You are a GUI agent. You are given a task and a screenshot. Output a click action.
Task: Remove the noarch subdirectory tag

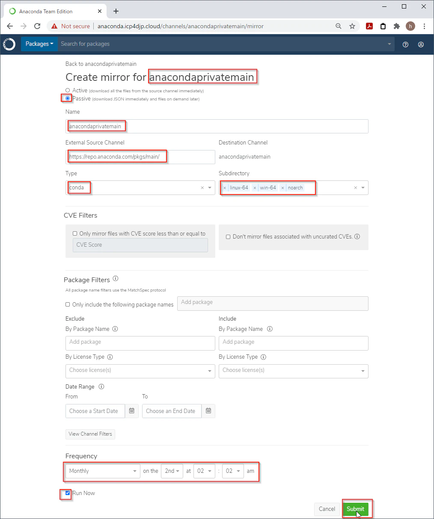(282, 188)
